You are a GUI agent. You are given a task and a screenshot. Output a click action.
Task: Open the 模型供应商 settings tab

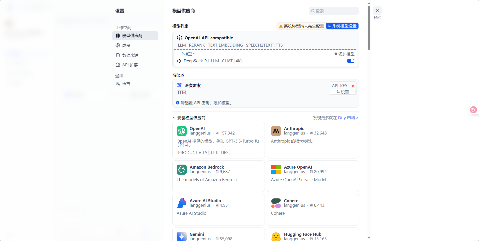click(x=135, y=36)
